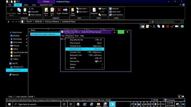Click the clipboard paste toolbar icon
This screenshot has width=191, height=107.
(x=163, y=26)
